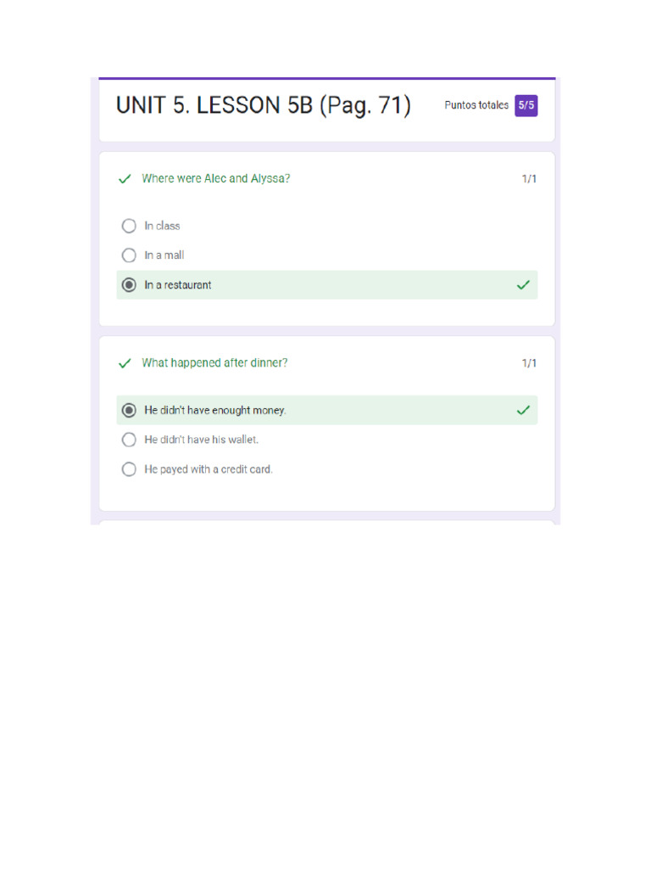This screenshot has width=651, height=869.
Task: Choose the He didn't have his wallet radio
Action: [x=129, y=440]
